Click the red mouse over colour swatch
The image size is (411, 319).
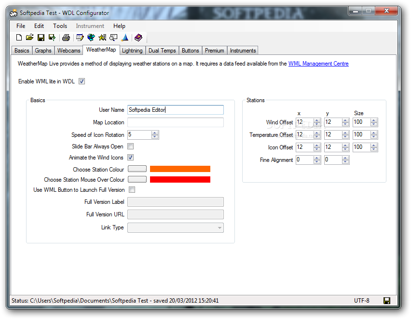point(180,179)
